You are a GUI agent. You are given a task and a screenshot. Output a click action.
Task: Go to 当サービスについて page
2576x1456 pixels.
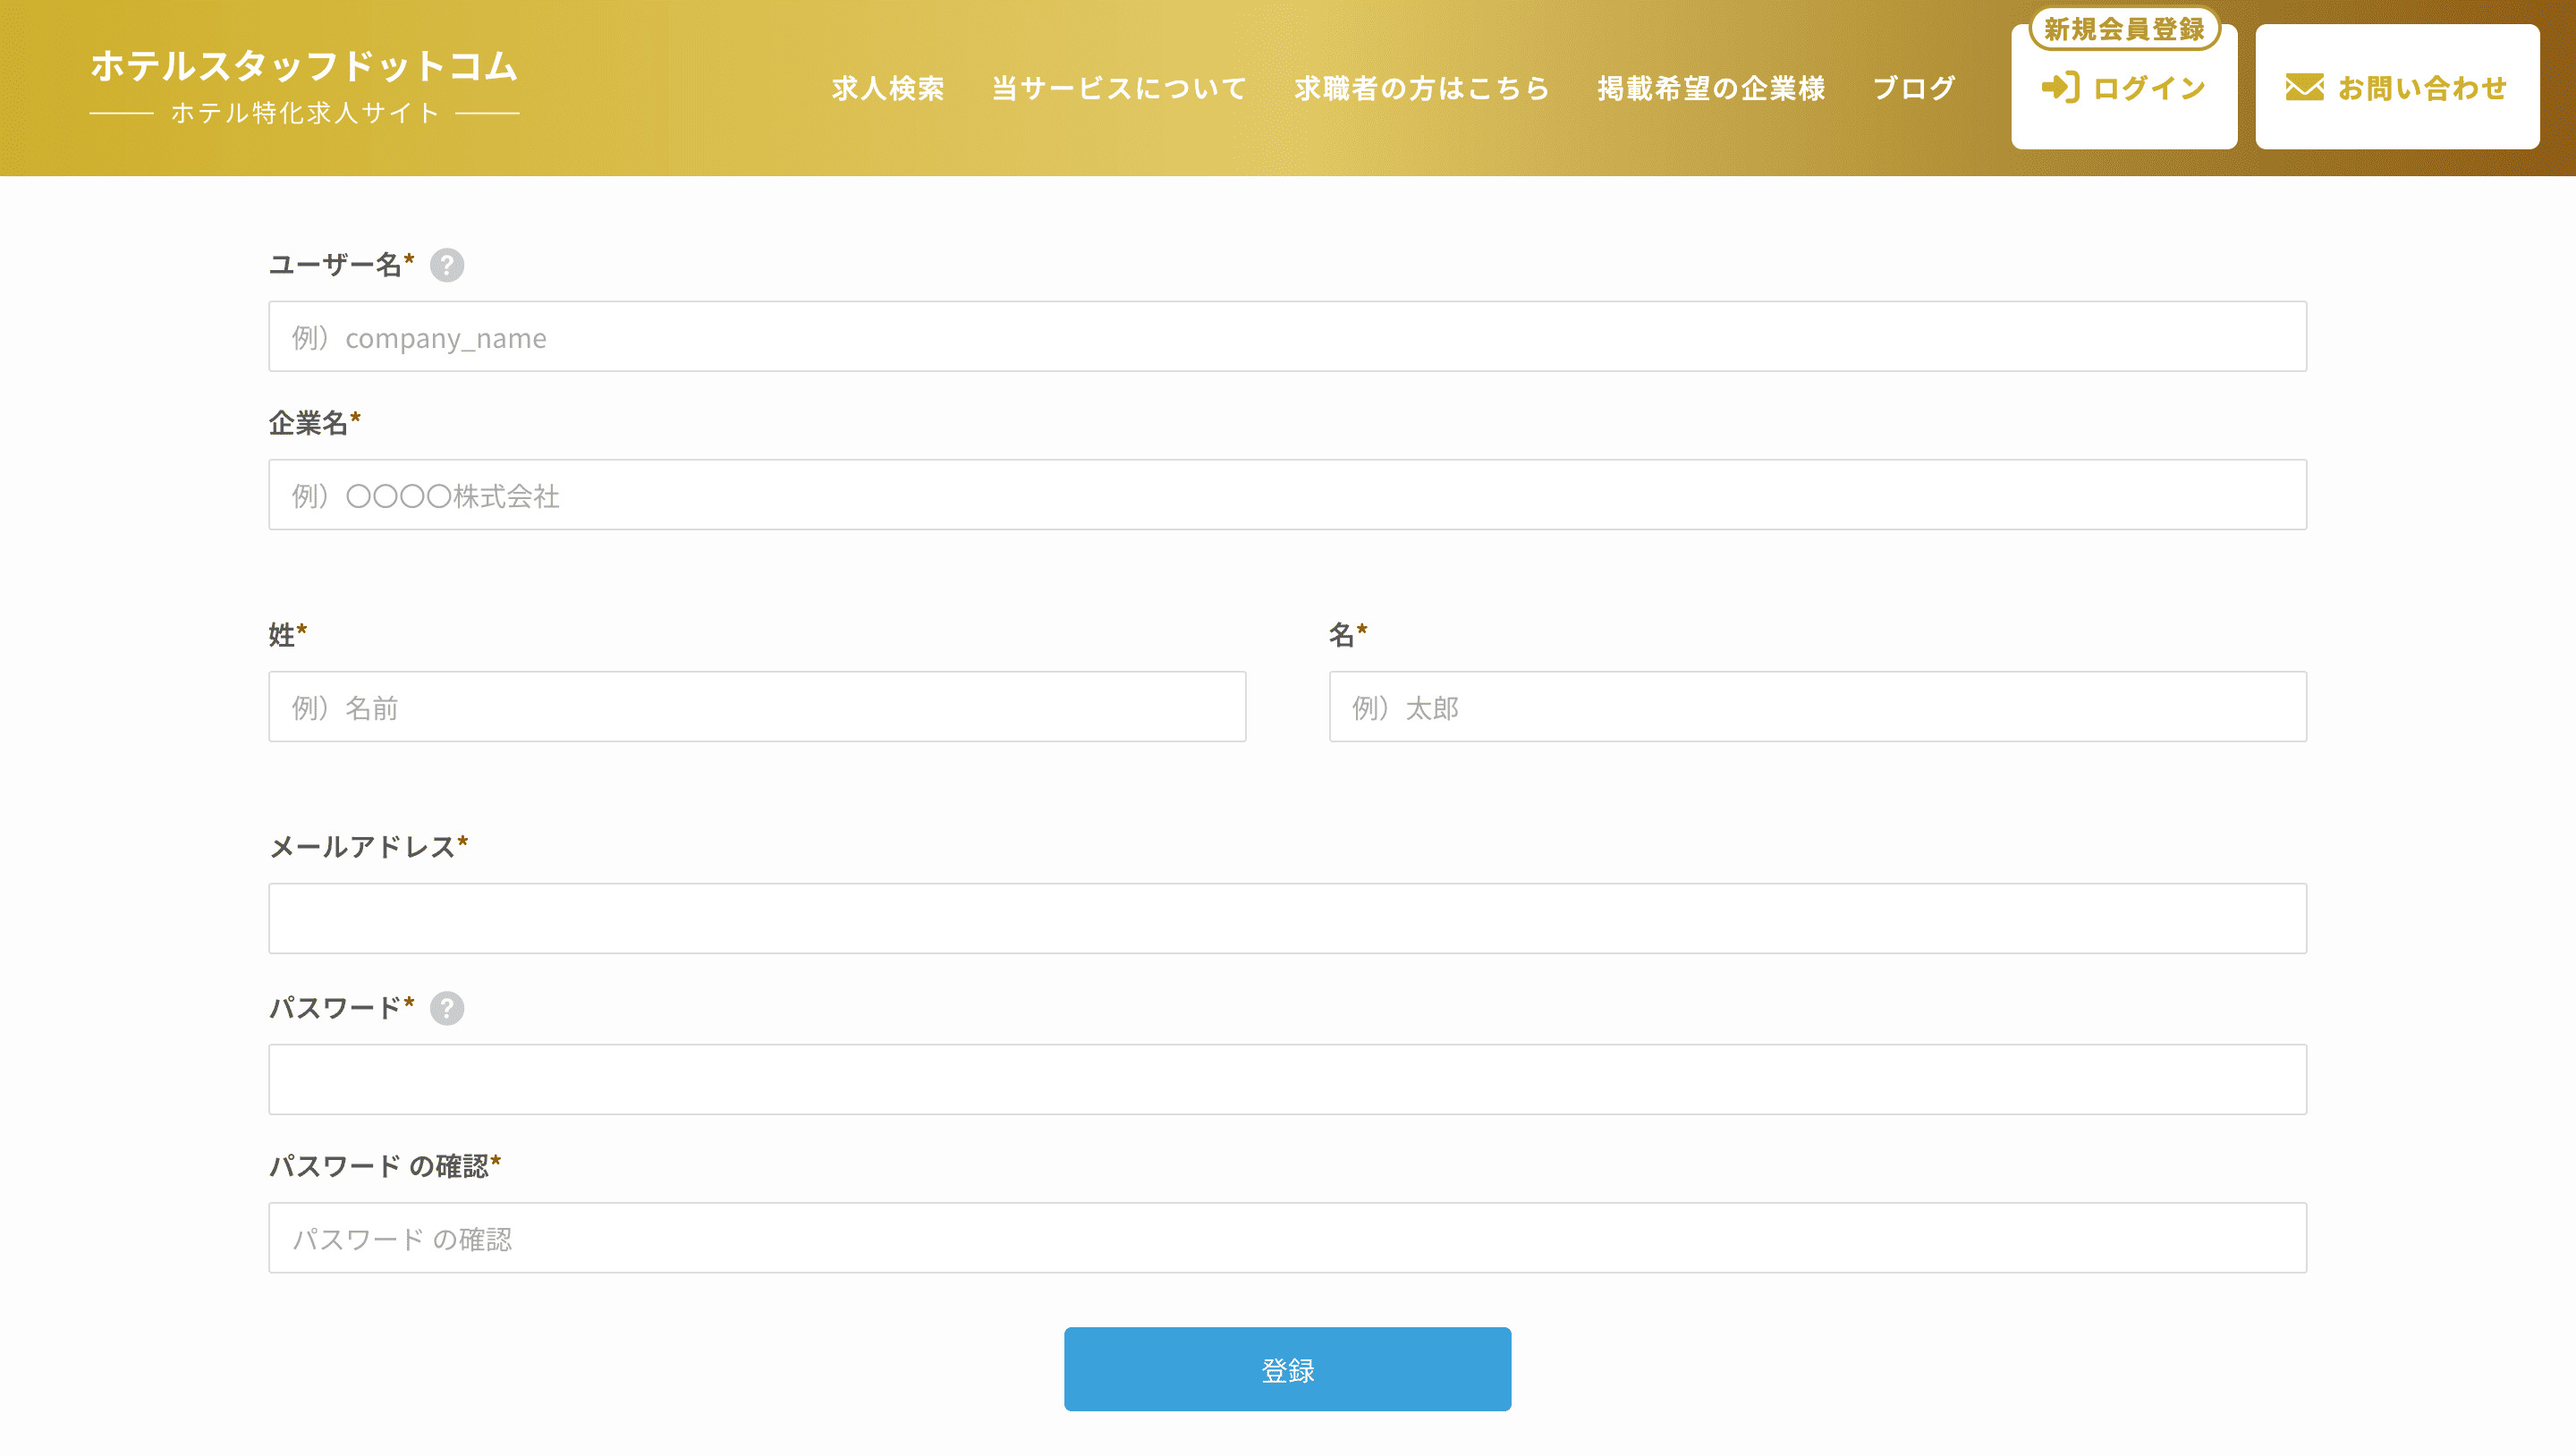click(1119, 88)
